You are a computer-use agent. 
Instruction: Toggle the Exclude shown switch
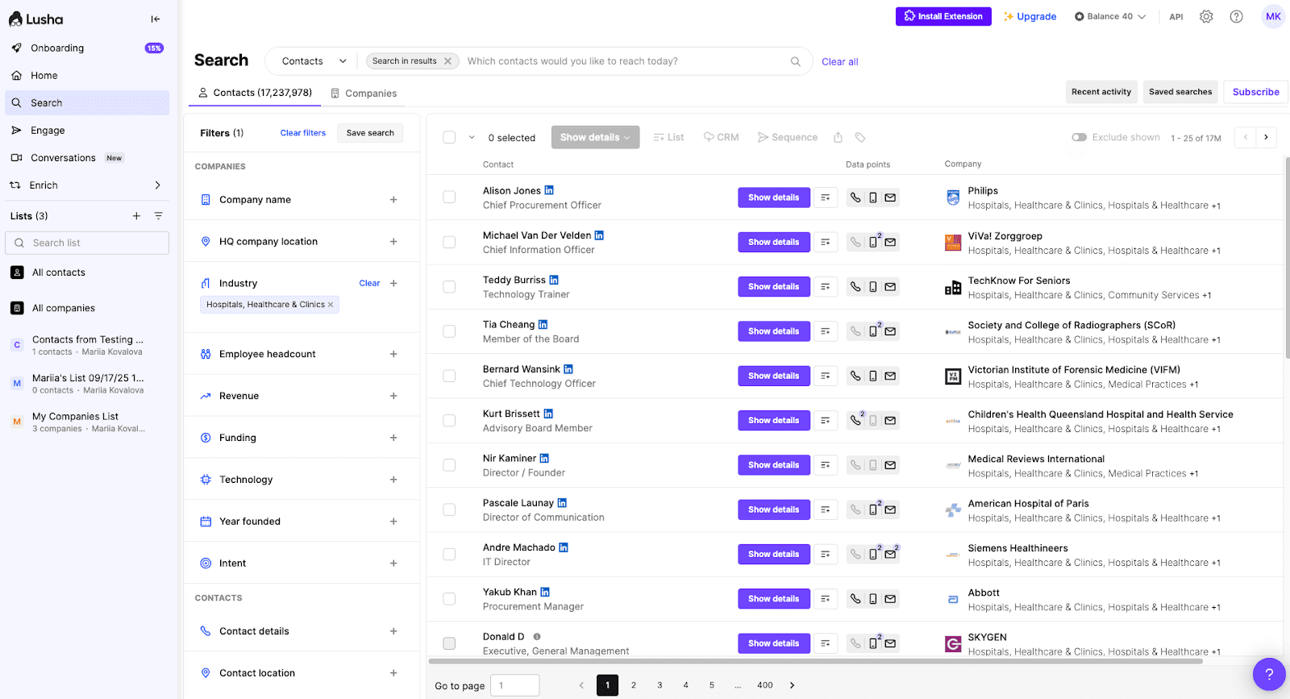pos(1079,137)
